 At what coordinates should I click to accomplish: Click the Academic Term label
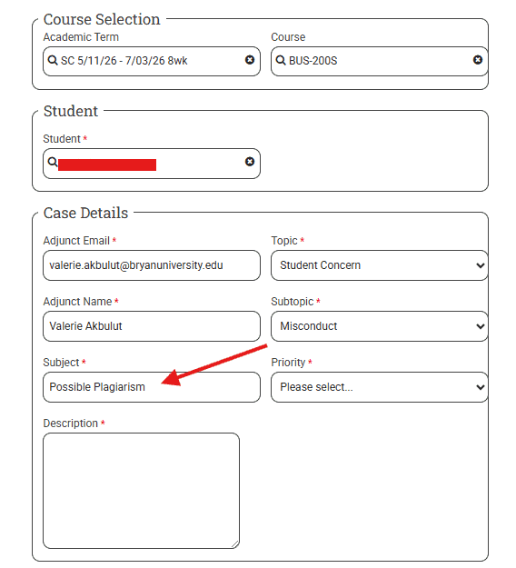click(81, 37)
